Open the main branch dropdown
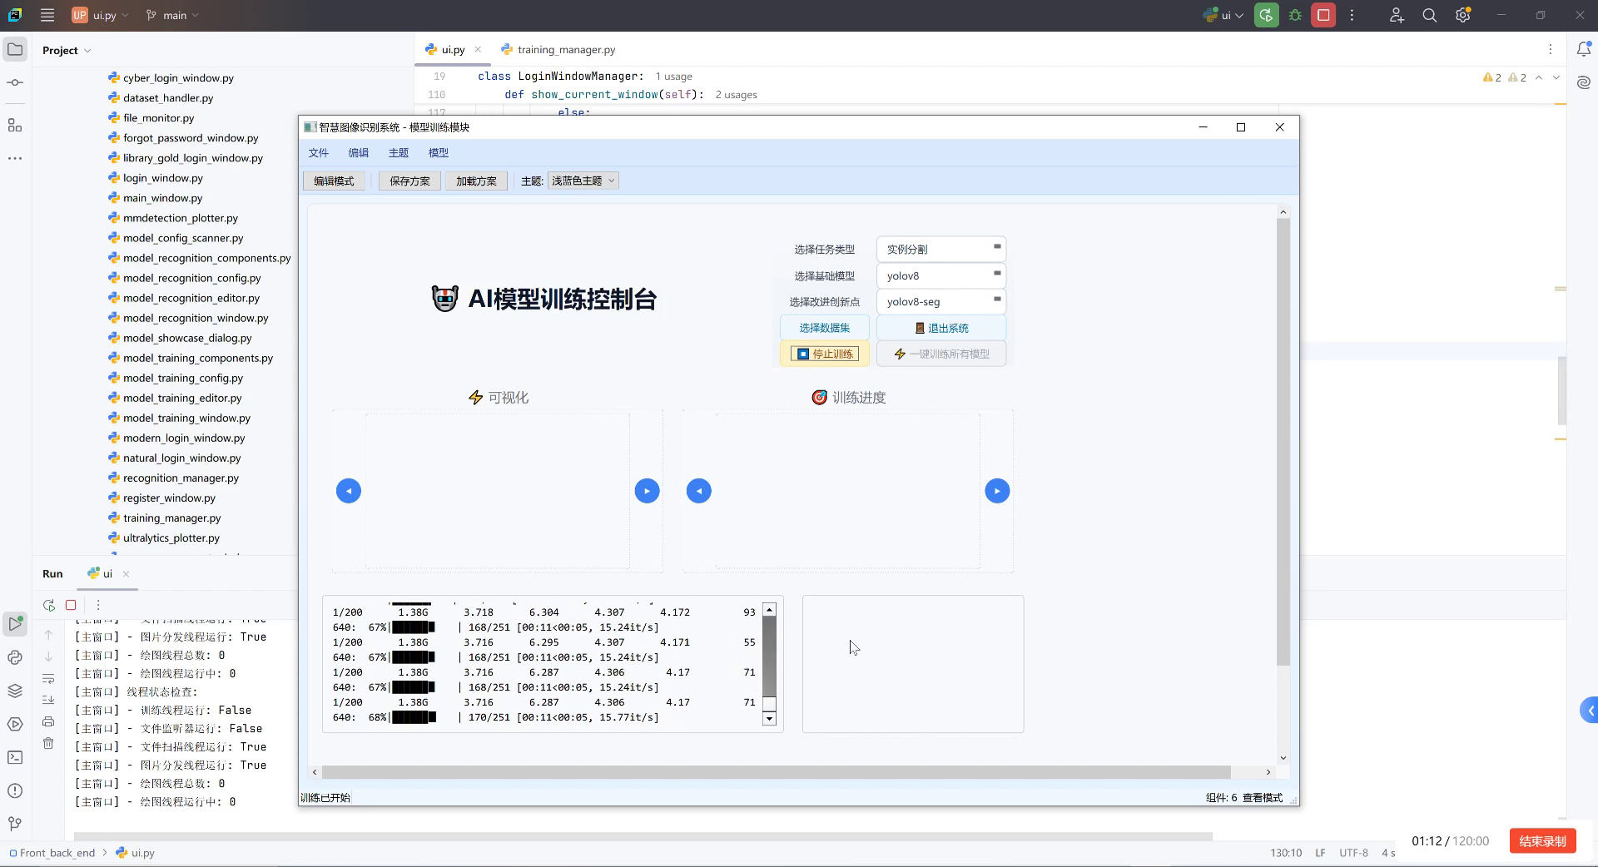This screenshot has width=1598, height=867. click(172, 15)
